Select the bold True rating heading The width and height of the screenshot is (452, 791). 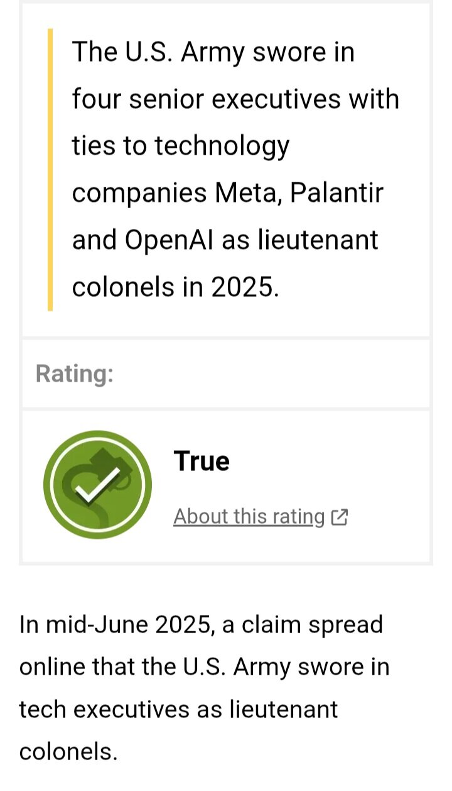pyautogui.click(x=202, y=461)
